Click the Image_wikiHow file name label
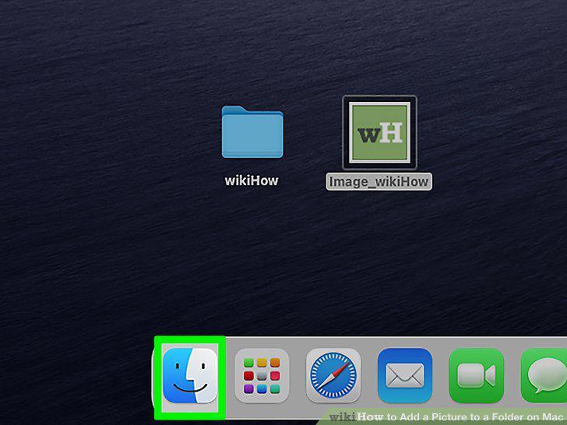The width and height of the screenshot is (567, 425). tap(379, 181)
